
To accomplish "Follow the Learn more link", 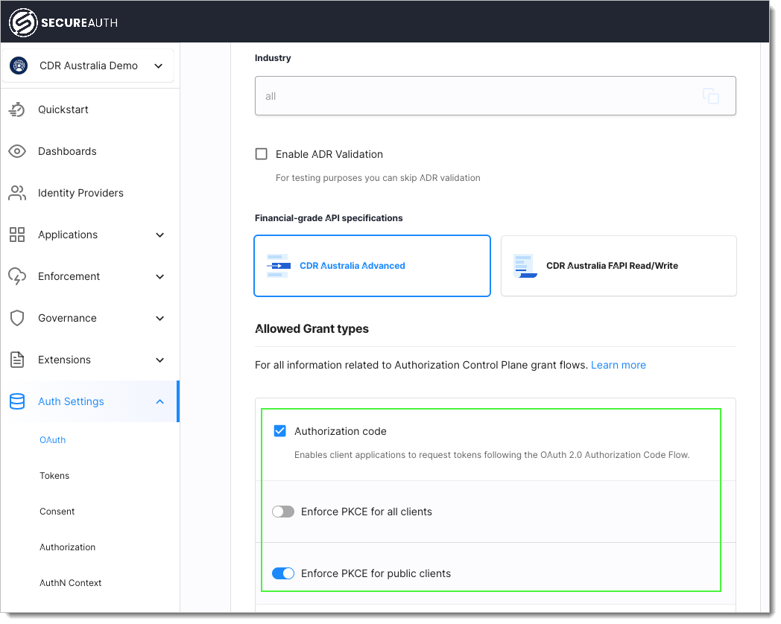I will [x=618, y=366].
